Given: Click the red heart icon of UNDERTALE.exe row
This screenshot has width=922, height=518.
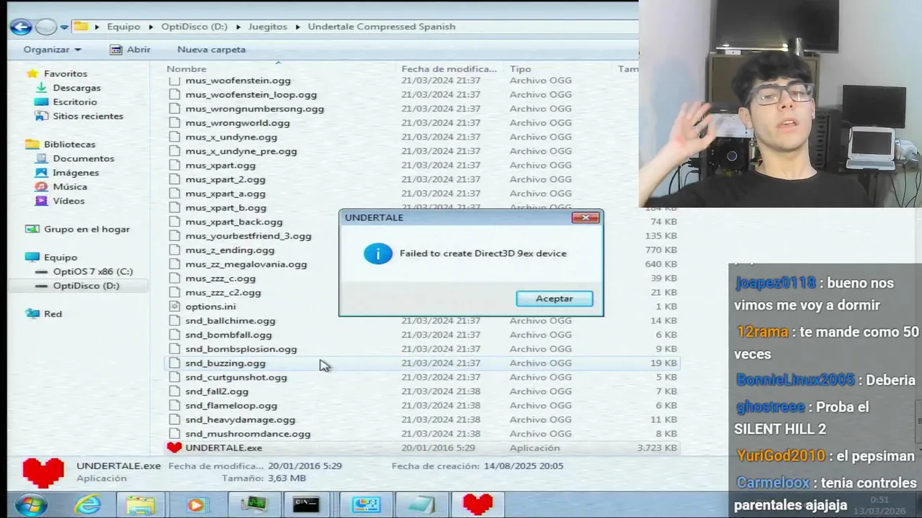Looking at the screenshot, I should coord(174,447).
